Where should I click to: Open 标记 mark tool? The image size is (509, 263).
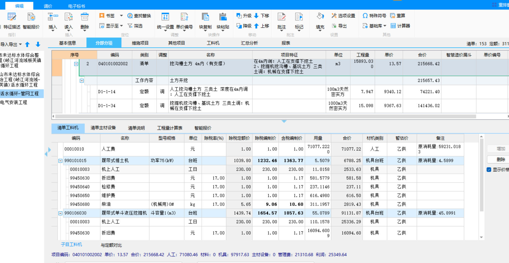(x=299, y=21)
